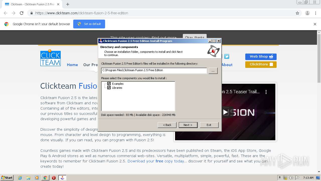Viewport: 321px width, 181px height.
Task: Open the Chrome profile avatar icon
Action: (x=307, y=13)
